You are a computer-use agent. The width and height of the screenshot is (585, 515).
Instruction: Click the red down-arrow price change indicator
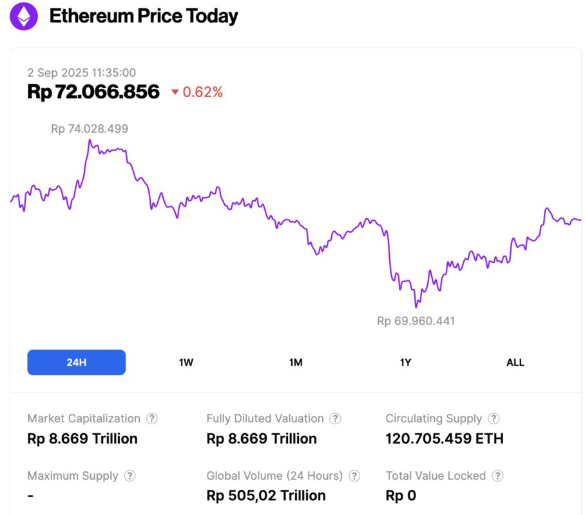click(175, 93)
